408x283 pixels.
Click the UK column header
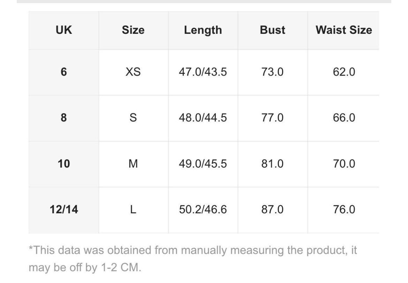(63, 30)
